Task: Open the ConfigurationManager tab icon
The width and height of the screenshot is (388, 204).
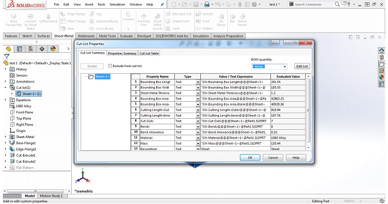Action: pos(31,49)
